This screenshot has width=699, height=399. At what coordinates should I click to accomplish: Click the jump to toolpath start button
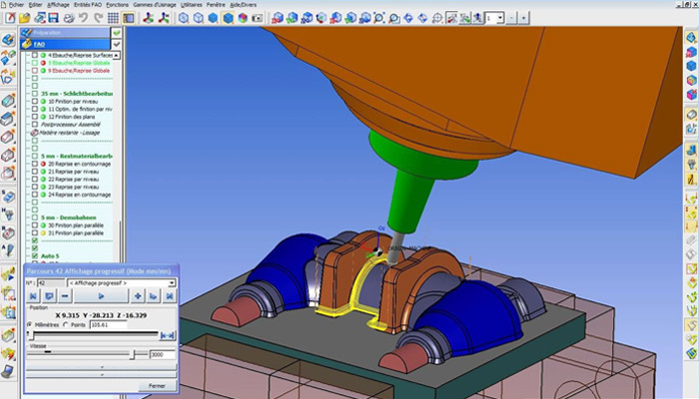click(32, 296)
